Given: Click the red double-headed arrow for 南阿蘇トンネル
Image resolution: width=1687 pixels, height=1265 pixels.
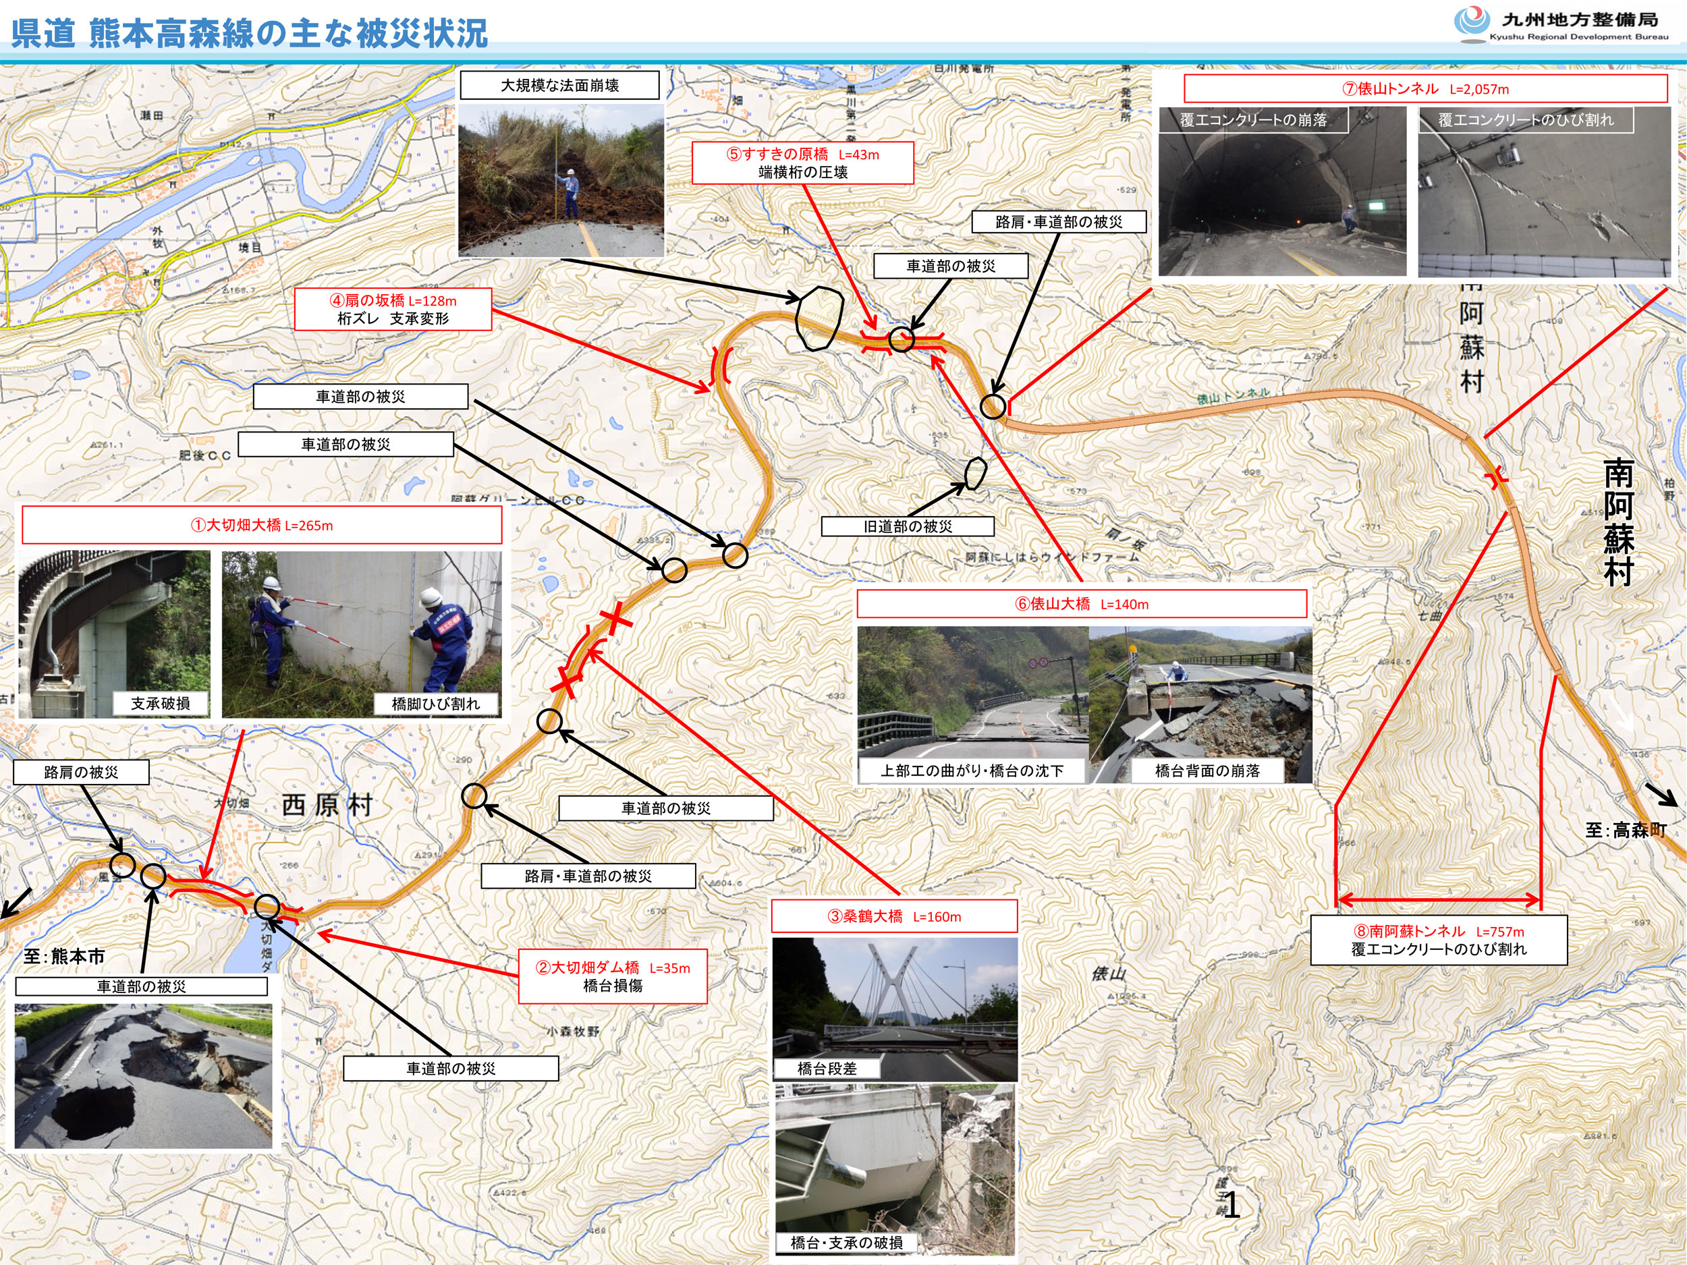Looking at the screenshot, I should click(x=1439, y=901).
